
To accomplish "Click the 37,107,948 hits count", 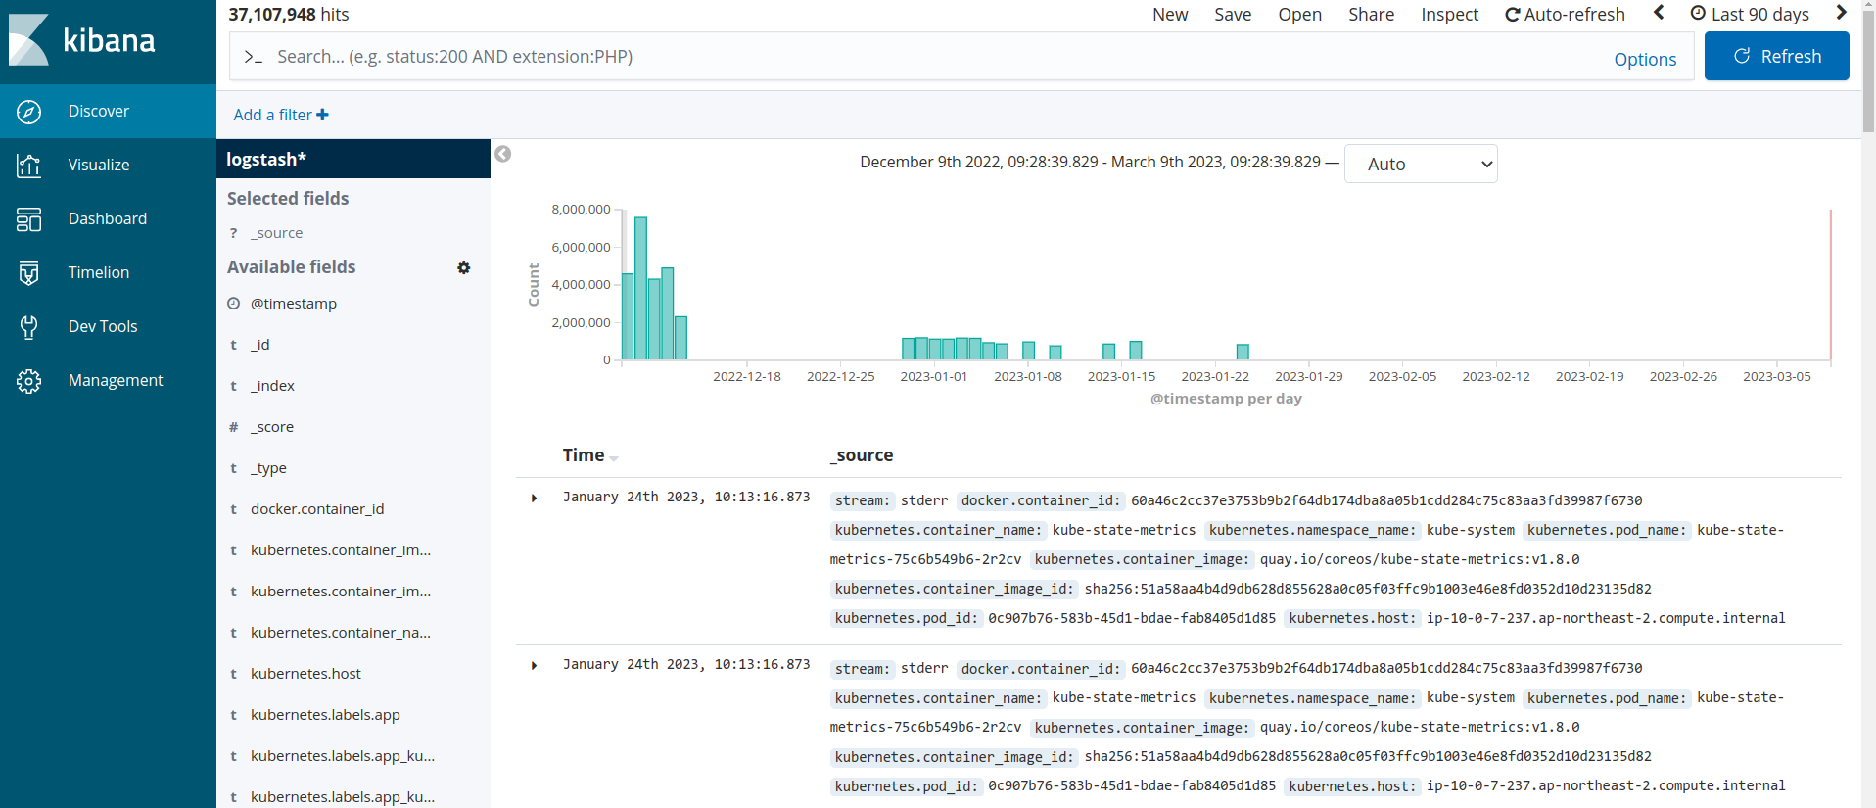I will pos(289,14).
